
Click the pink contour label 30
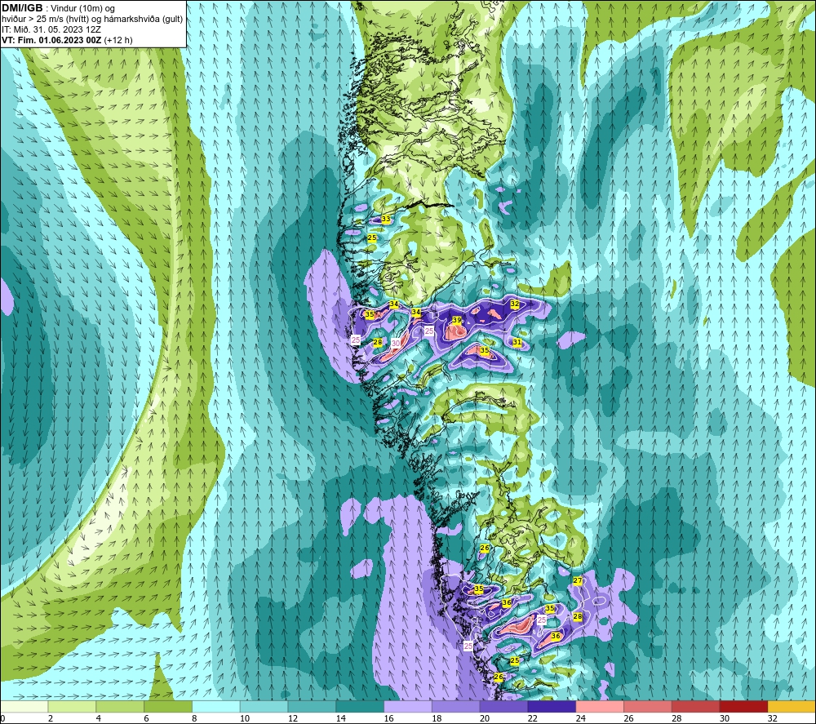[396, 343]
